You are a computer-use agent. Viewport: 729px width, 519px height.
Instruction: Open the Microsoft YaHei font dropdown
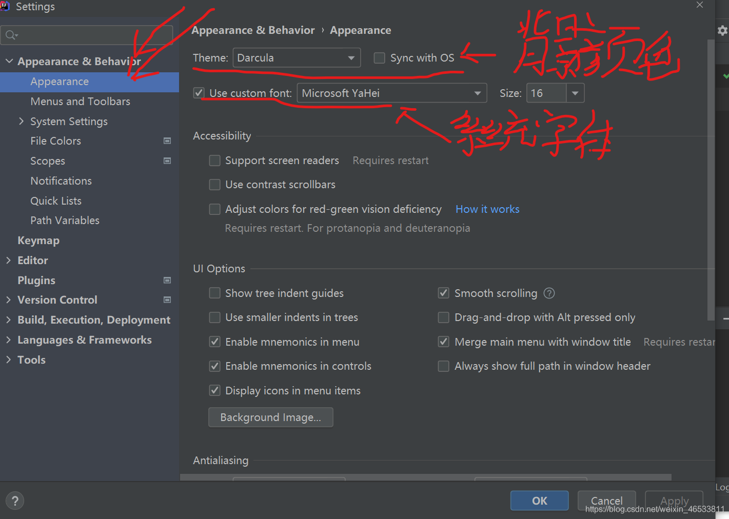point(392,93)
